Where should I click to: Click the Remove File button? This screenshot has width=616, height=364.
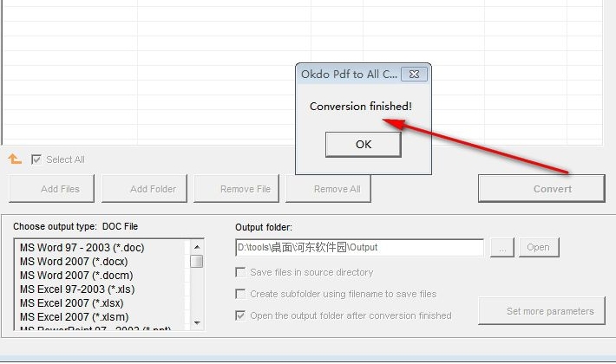(236, 189)
